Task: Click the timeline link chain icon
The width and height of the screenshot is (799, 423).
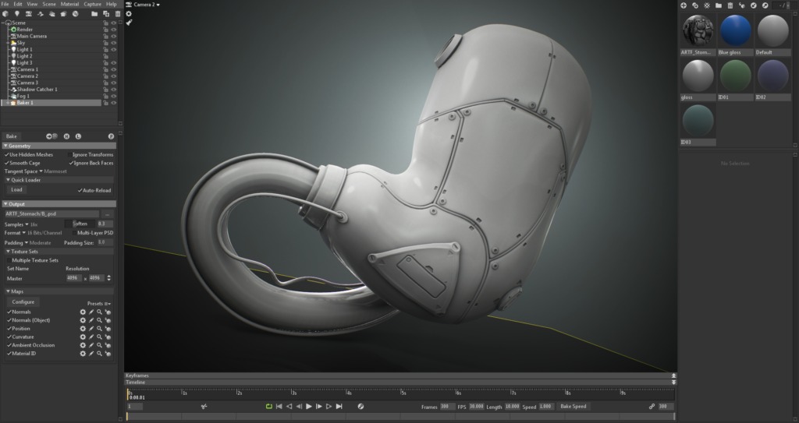Action: (652, 406)
